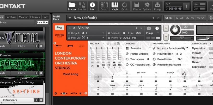
Task: Click the snapshot camera icon
Action: pyautogui.click(x=149, y=28)
